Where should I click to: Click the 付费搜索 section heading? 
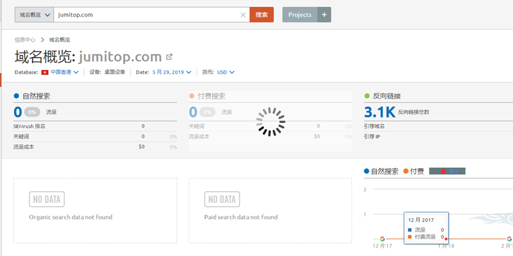pyautogui.click(x=212, y=96)
